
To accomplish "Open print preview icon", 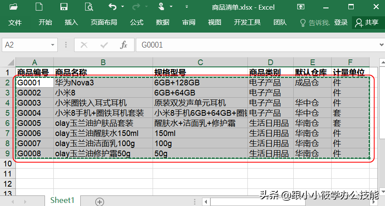I will coord(89,7).
